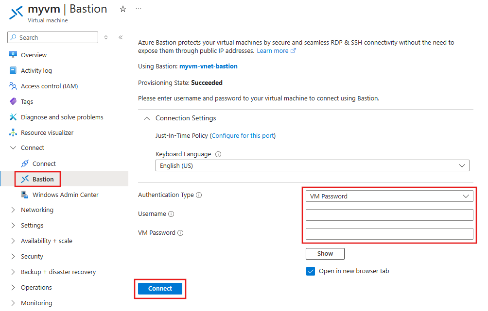Open Configure for this port link
The height and width of the screenshot is (311, 488).
tap(243, 136)
